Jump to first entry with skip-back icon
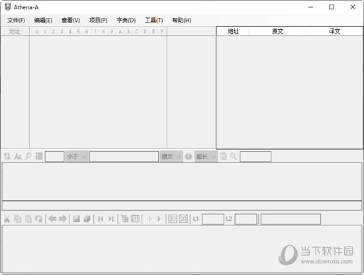The width and height of the screenshot is (364, 275). [x=101, y=219]
